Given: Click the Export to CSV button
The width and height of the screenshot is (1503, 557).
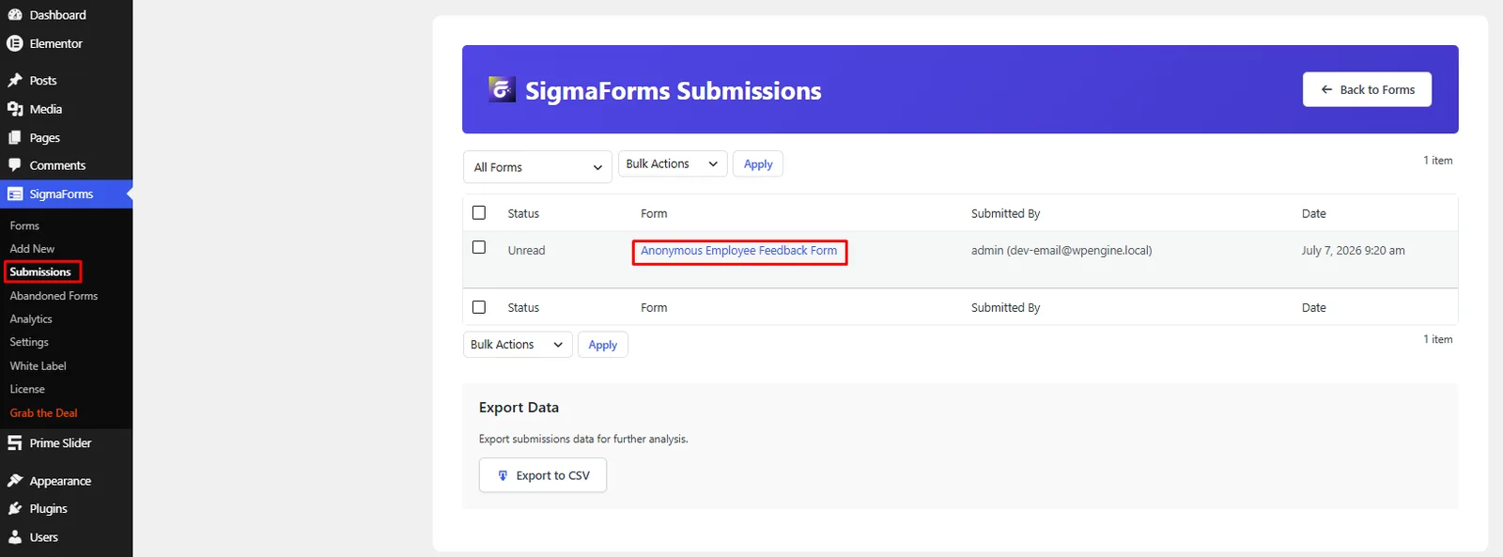Looking at the screenshot, I should [543, 475].
